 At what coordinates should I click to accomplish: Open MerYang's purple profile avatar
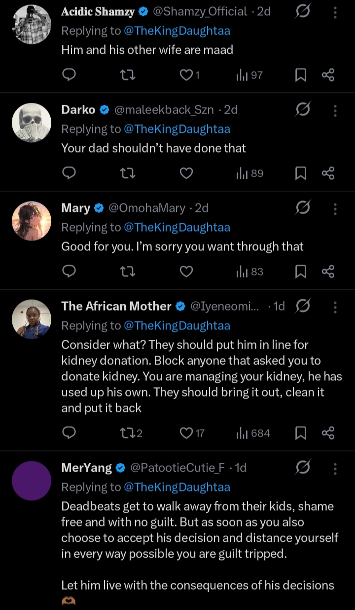click(32, 481)
